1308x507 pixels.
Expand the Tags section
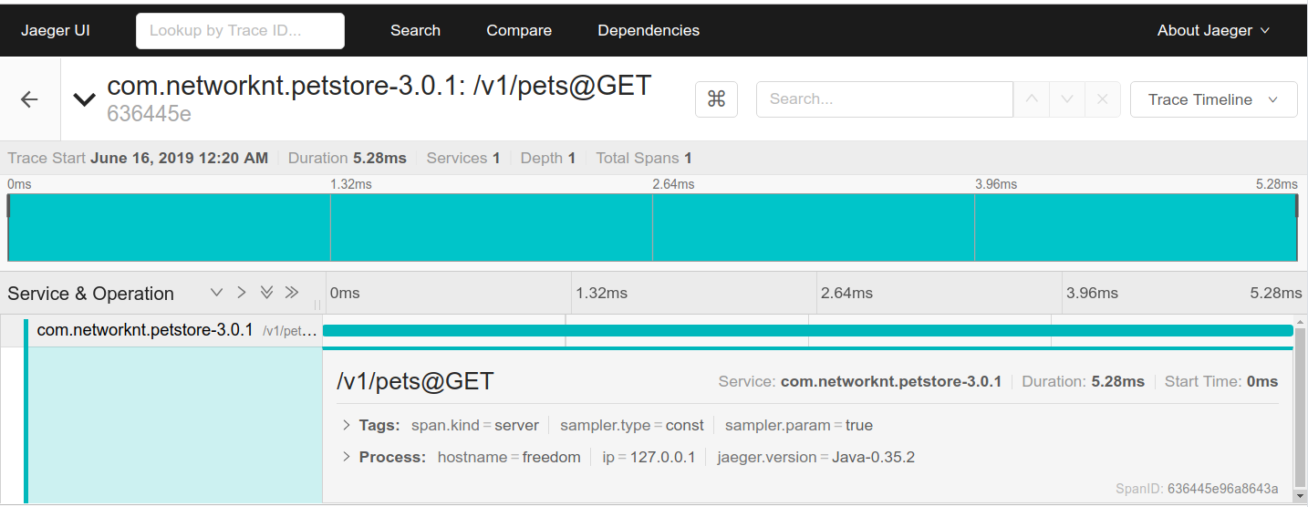(x=371, y=425)
